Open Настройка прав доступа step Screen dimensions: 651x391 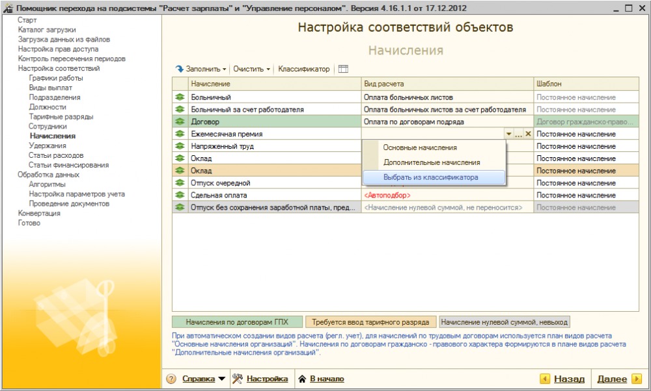58,49
